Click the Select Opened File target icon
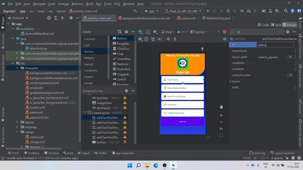The width and height of the screenshot is (303, 170). (x=49, y=18)
